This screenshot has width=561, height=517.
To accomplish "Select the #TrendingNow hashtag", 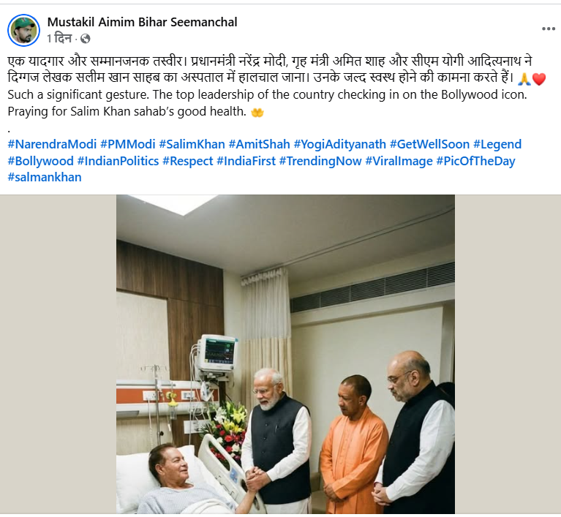I will 320,161.
